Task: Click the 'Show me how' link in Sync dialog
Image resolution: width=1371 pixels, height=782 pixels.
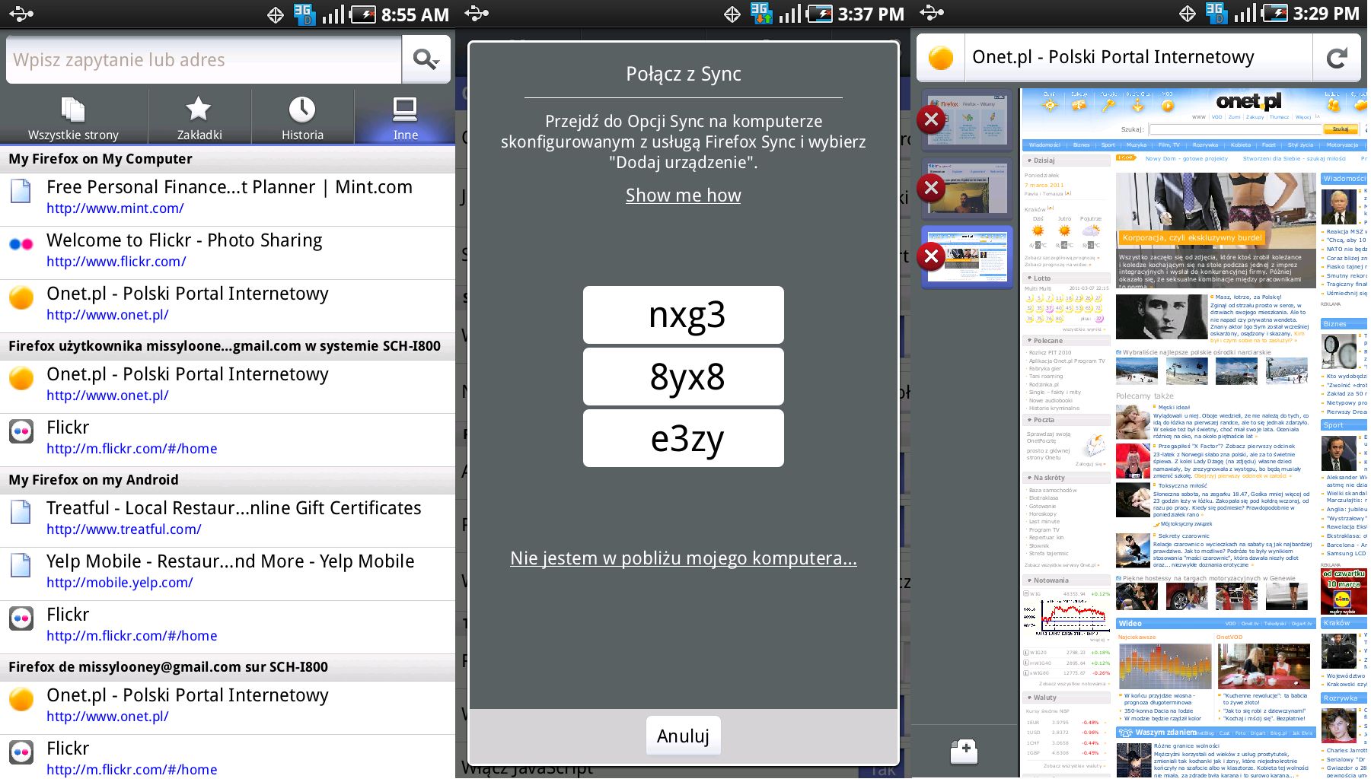Action: [684, 195]
